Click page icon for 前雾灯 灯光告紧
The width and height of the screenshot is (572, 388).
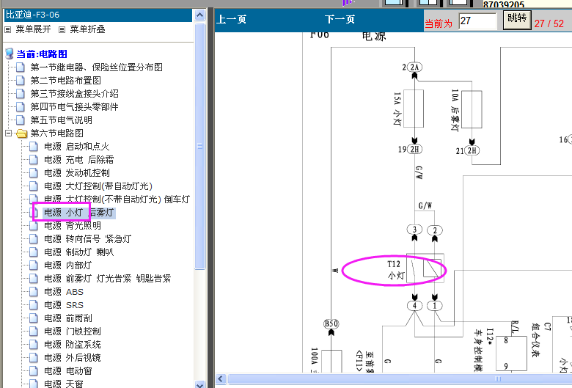coord(34,279)
